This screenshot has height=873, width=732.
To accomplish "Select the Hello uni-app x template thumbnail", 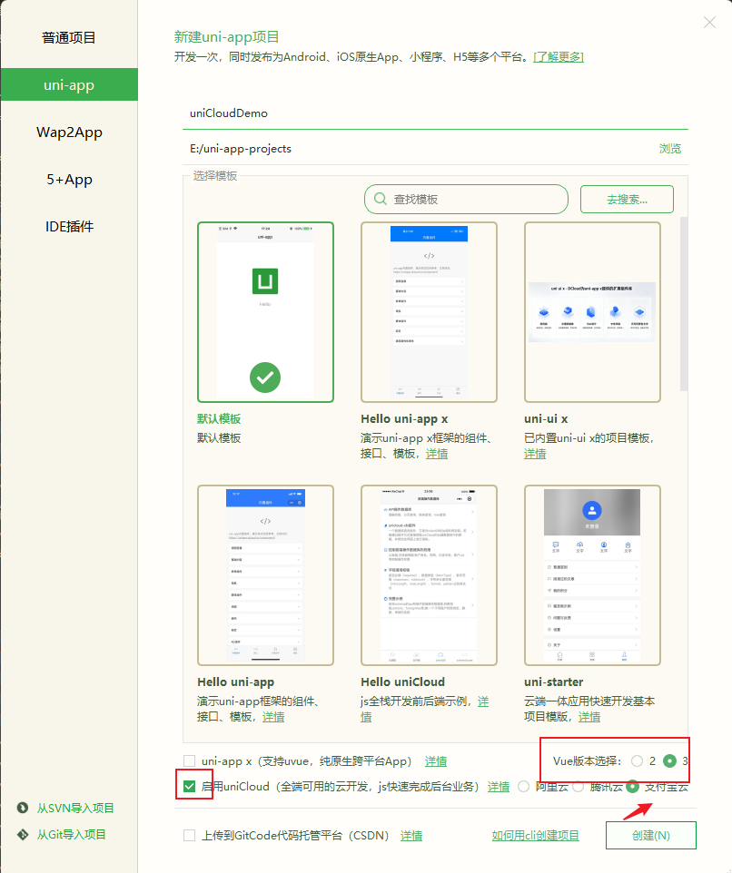I will 429,312.
